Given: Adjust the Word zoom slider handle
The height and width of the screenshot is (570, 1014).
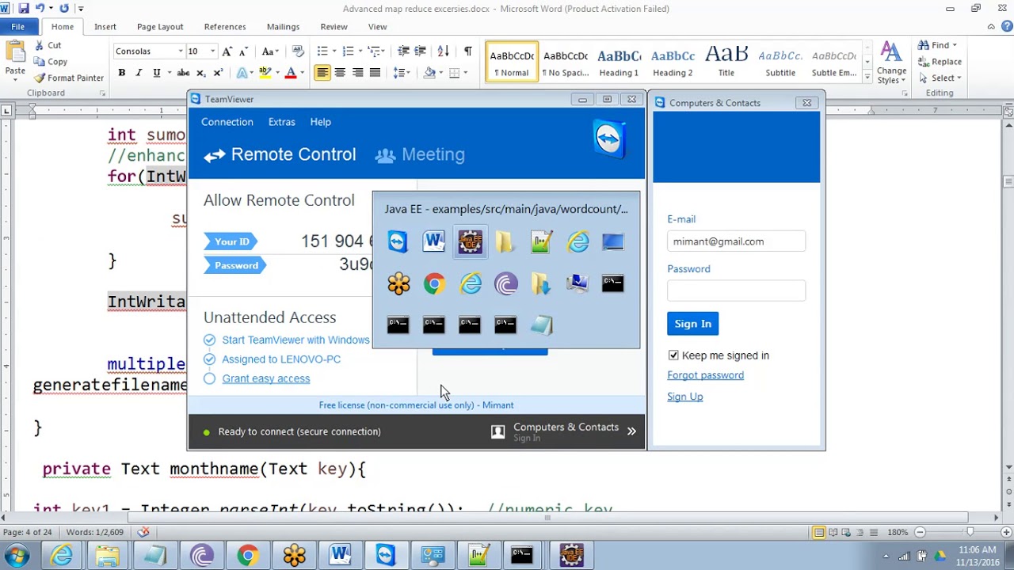Looking at the screenshot, I should click(x=970, y=533).
